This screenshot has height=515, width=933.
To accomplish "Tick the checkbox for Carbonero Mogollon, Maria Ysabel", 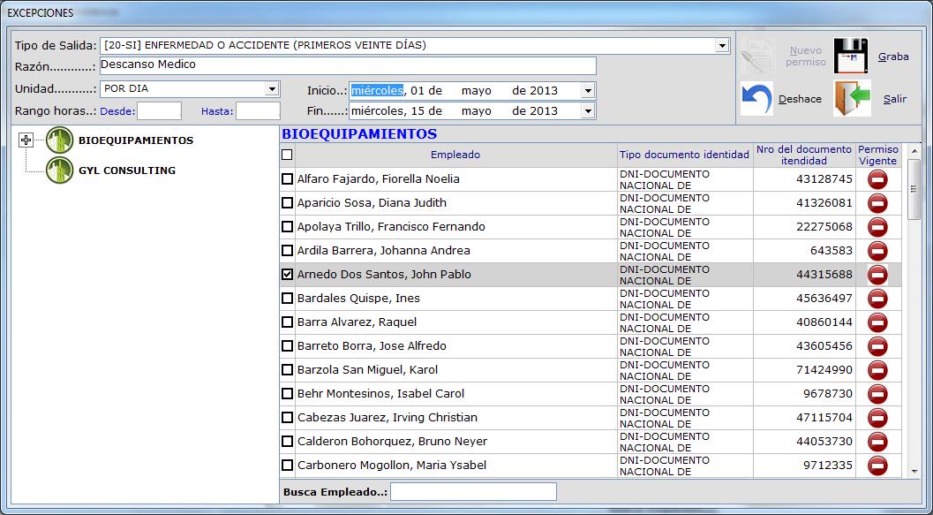I will pos(288,465).
